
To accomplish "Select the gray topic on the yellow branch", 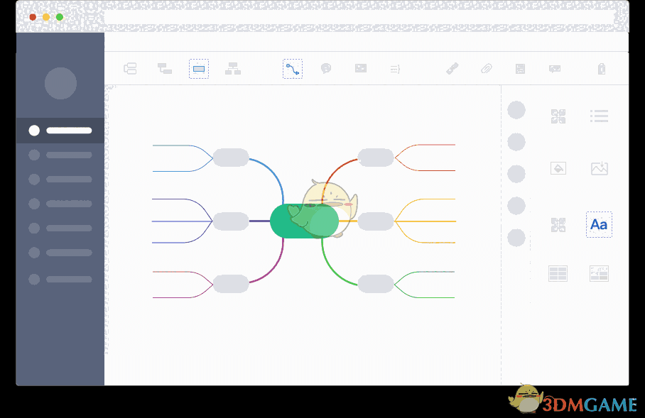I will [376, 221].
